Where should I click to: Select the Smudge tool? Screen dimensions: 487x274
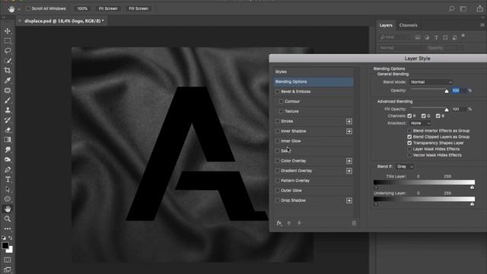[8, 150]
